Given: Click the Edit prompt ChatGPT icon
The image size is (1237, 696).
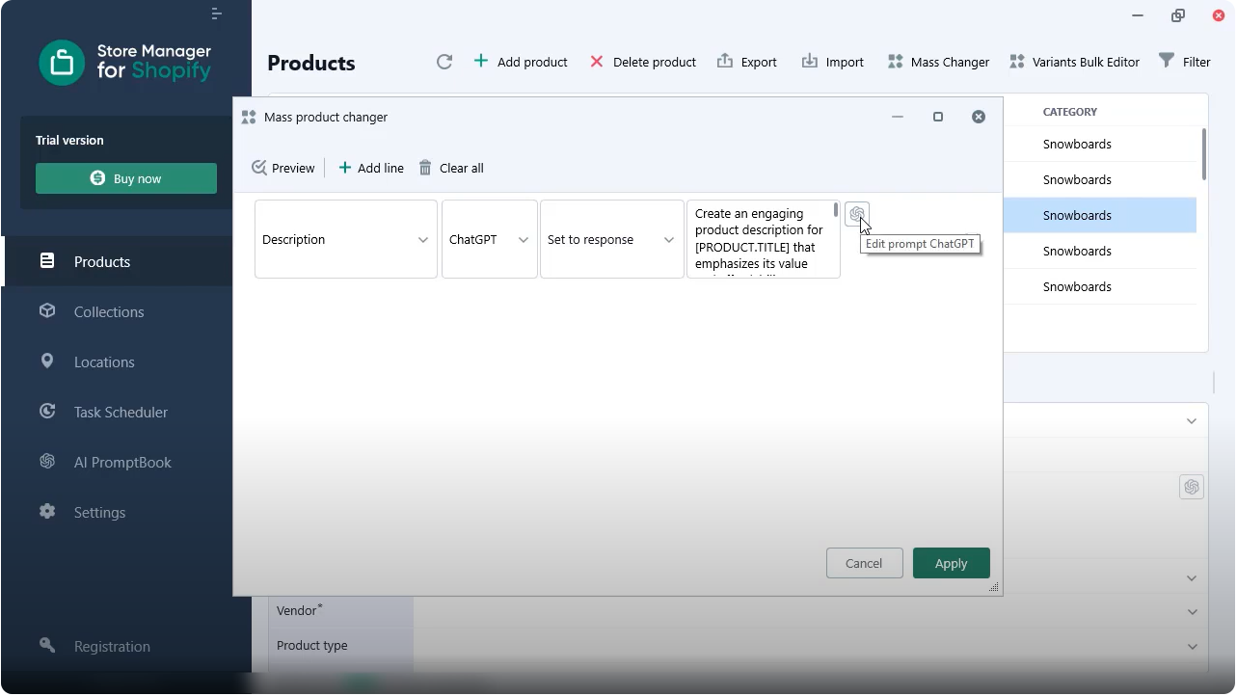Looking at the screenshot, I should pyautogui.click(x=856, y=214).
